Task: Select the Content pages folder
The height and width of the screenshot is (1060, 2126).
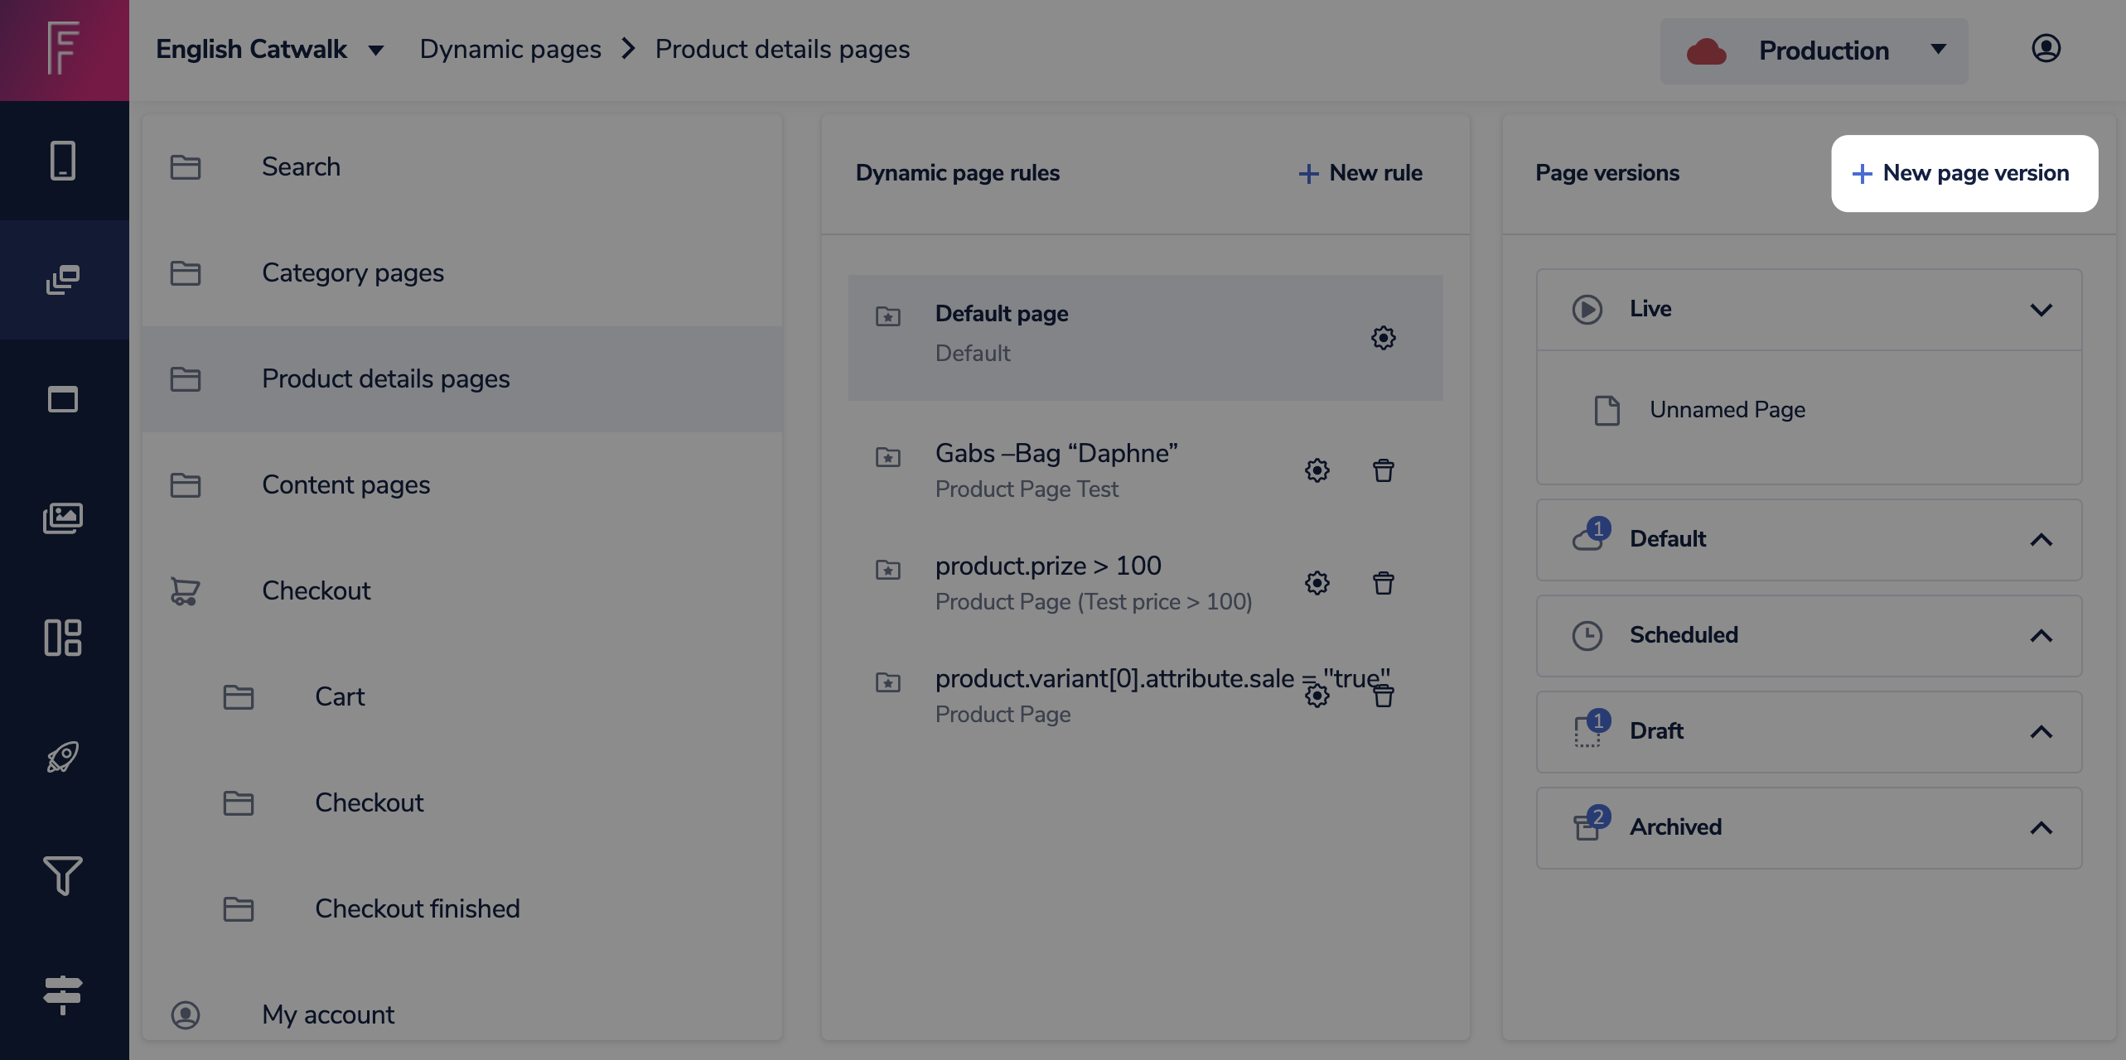Action: click(x=462, y=485)
